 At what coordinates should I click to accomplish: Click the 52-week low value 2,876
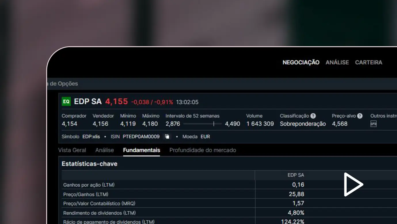173,124
